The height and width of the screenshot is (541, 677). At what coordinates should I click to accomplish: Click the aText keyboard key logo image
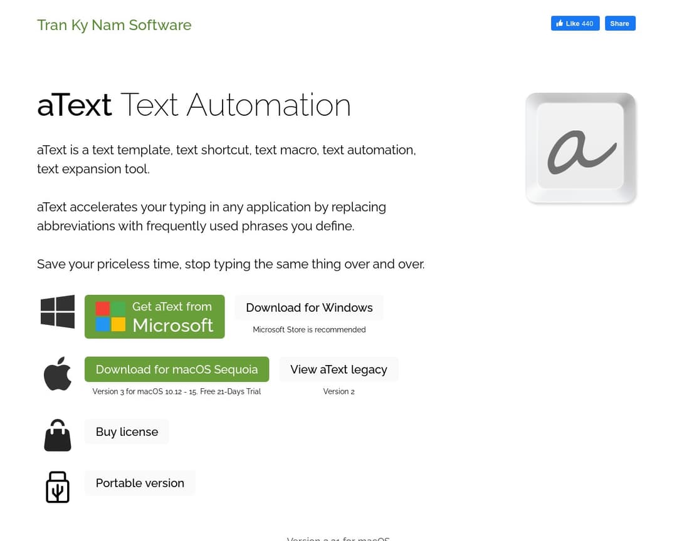pyautogui.click(x=580, y=148)
